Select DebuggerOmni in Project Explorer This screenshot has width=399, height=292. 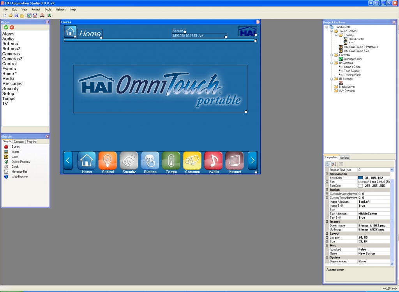coord(353,59)
